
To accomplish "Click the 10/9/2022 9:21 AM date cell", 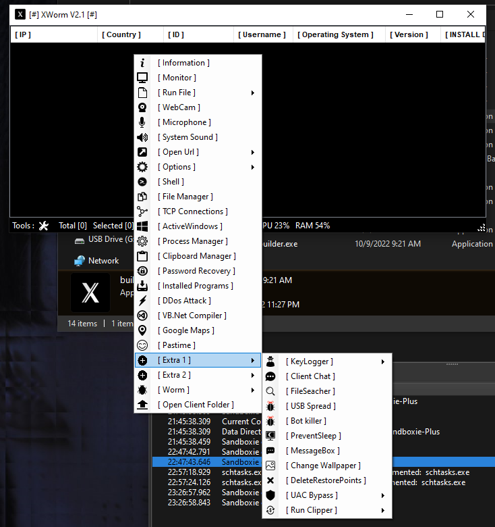I will pos(388,244).
